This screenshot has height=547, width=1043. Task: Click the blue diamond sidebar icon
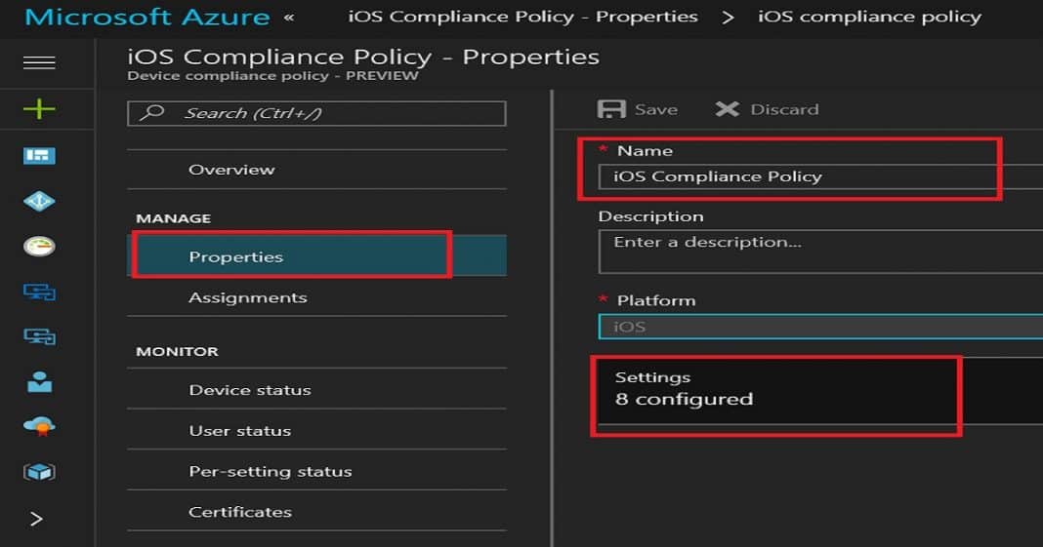tap(39, 201)
